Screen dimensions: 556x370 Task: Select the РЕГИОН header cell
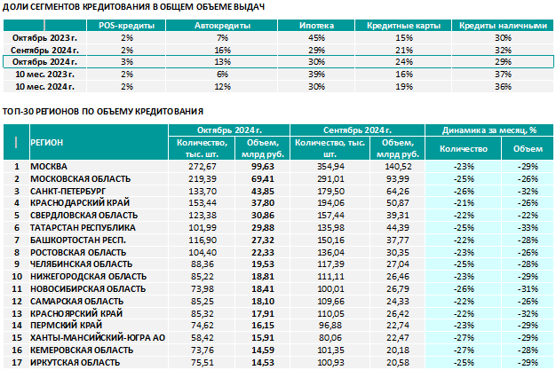99,142
